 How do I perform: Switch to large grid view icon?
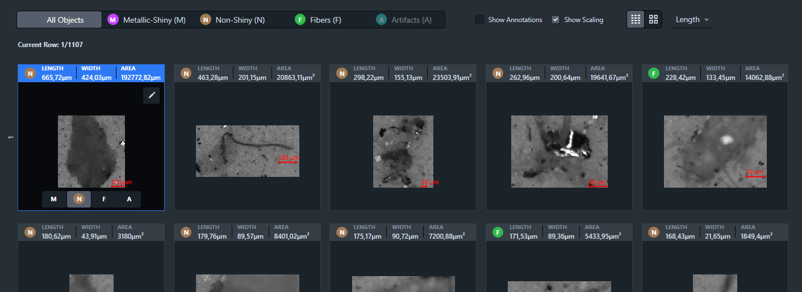tap(653, 19)
